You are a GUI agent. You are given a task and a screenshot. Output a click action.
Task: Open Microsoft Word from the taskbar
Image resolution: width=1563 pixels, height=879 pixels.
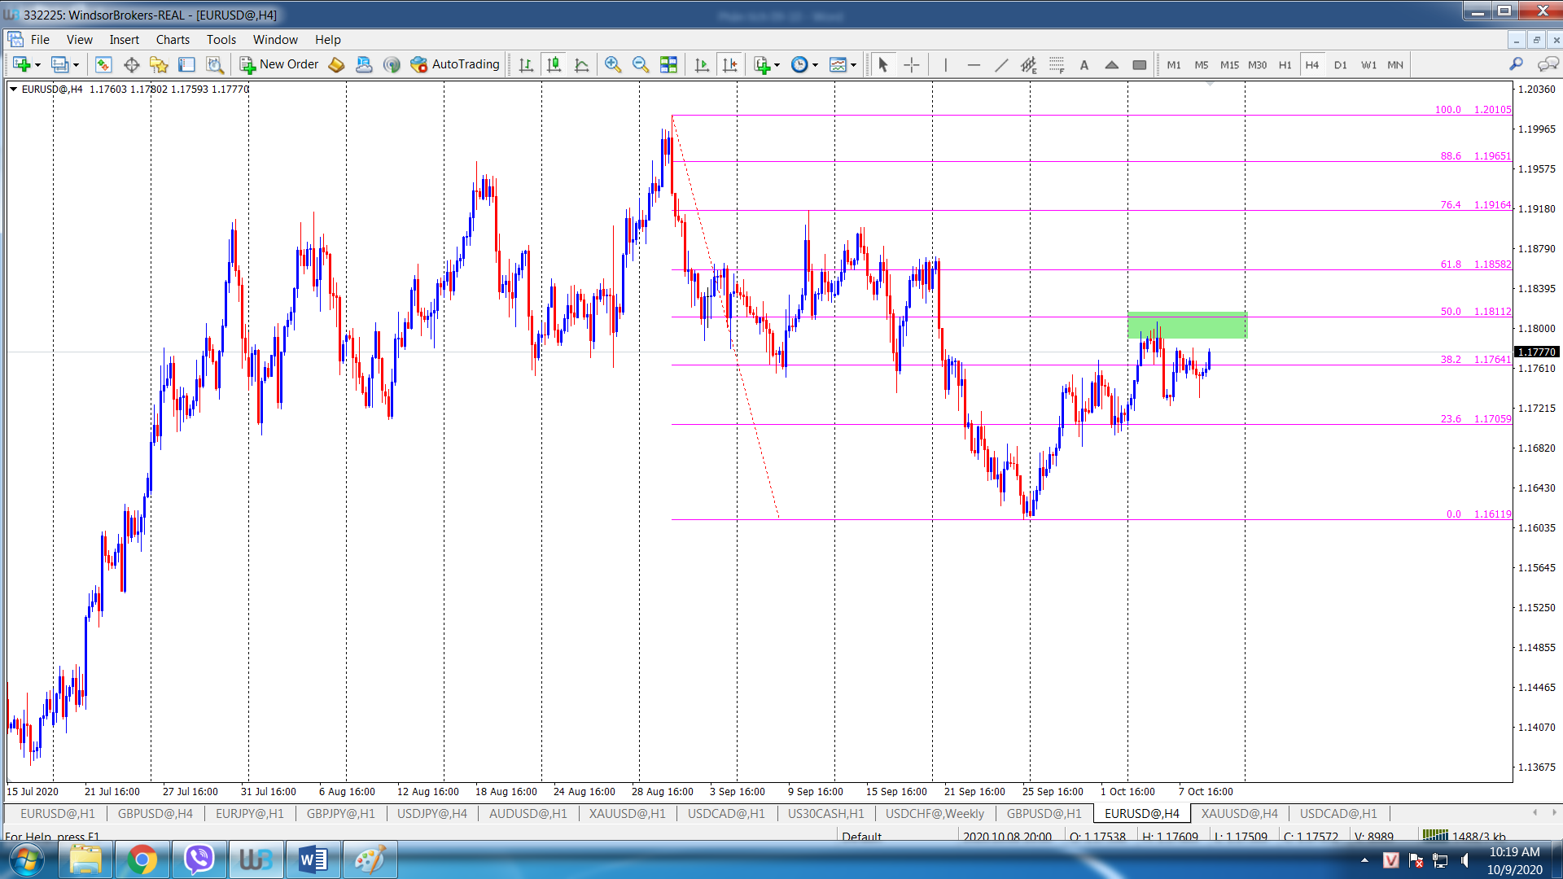313,859
